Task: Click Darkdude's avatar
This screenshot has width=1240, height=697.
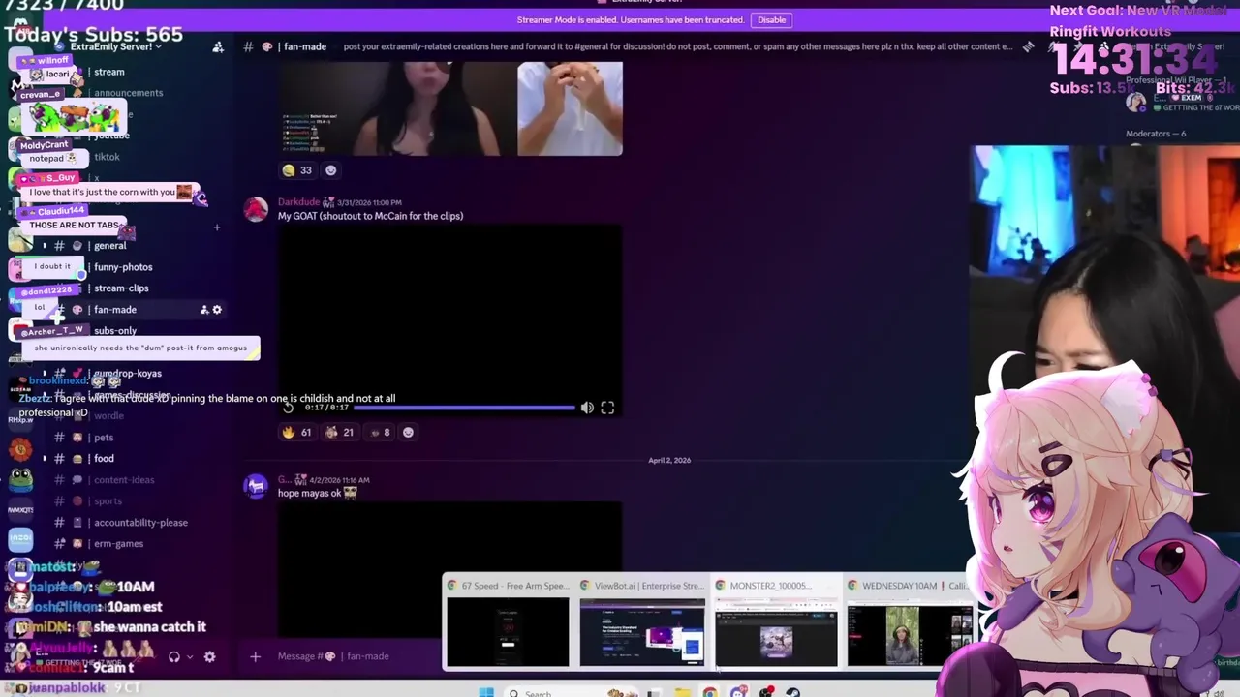Action: pyautogui.click(x=256, y=210)
